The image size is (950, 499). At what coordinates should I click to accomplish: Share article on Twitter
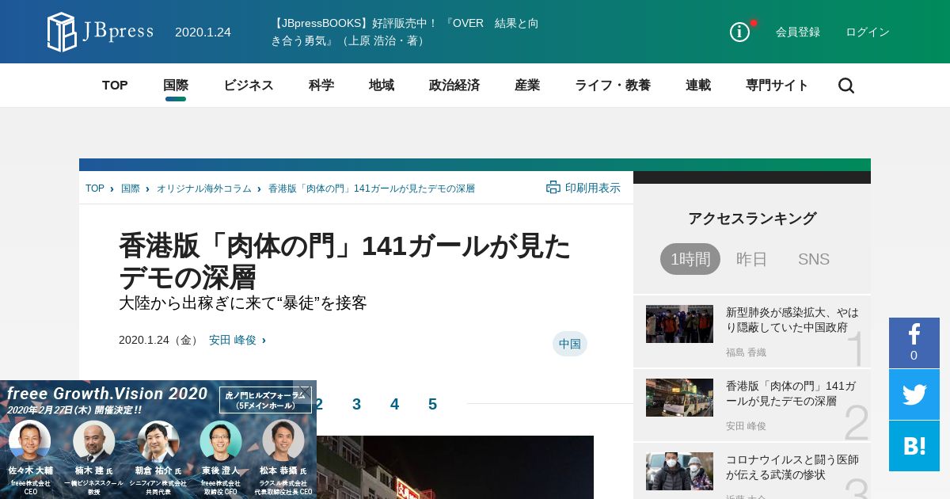pos(914,394)
